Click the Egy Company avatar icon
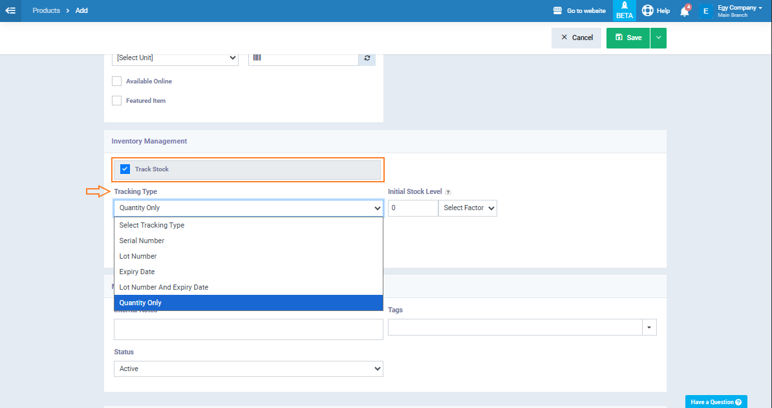Screen dimensions: 772x408 pyautogui.click(x=705, y=11)
